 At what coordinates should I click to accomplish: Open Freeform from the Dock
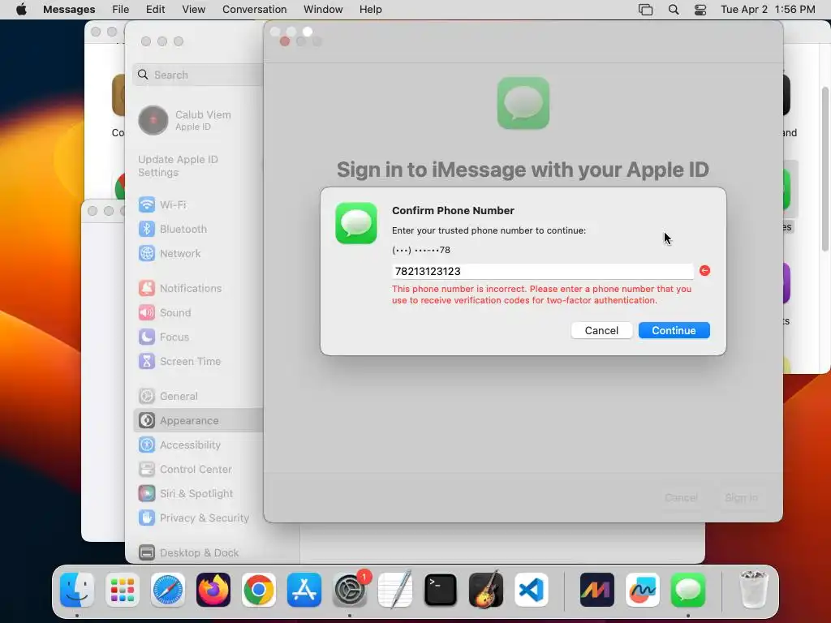(x=643, y=590)
